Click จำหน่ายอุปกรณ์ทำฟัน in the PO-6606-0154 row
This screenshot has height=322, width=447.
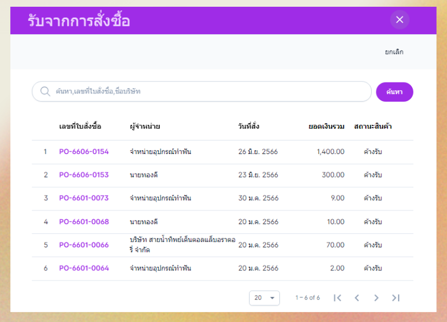click(160, 151)
